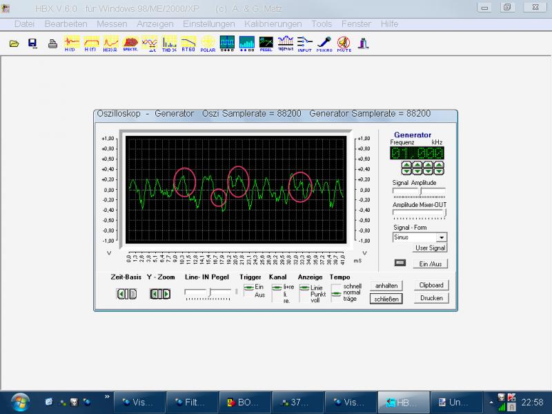Select the THD % measurement icon

pos(168,43)
